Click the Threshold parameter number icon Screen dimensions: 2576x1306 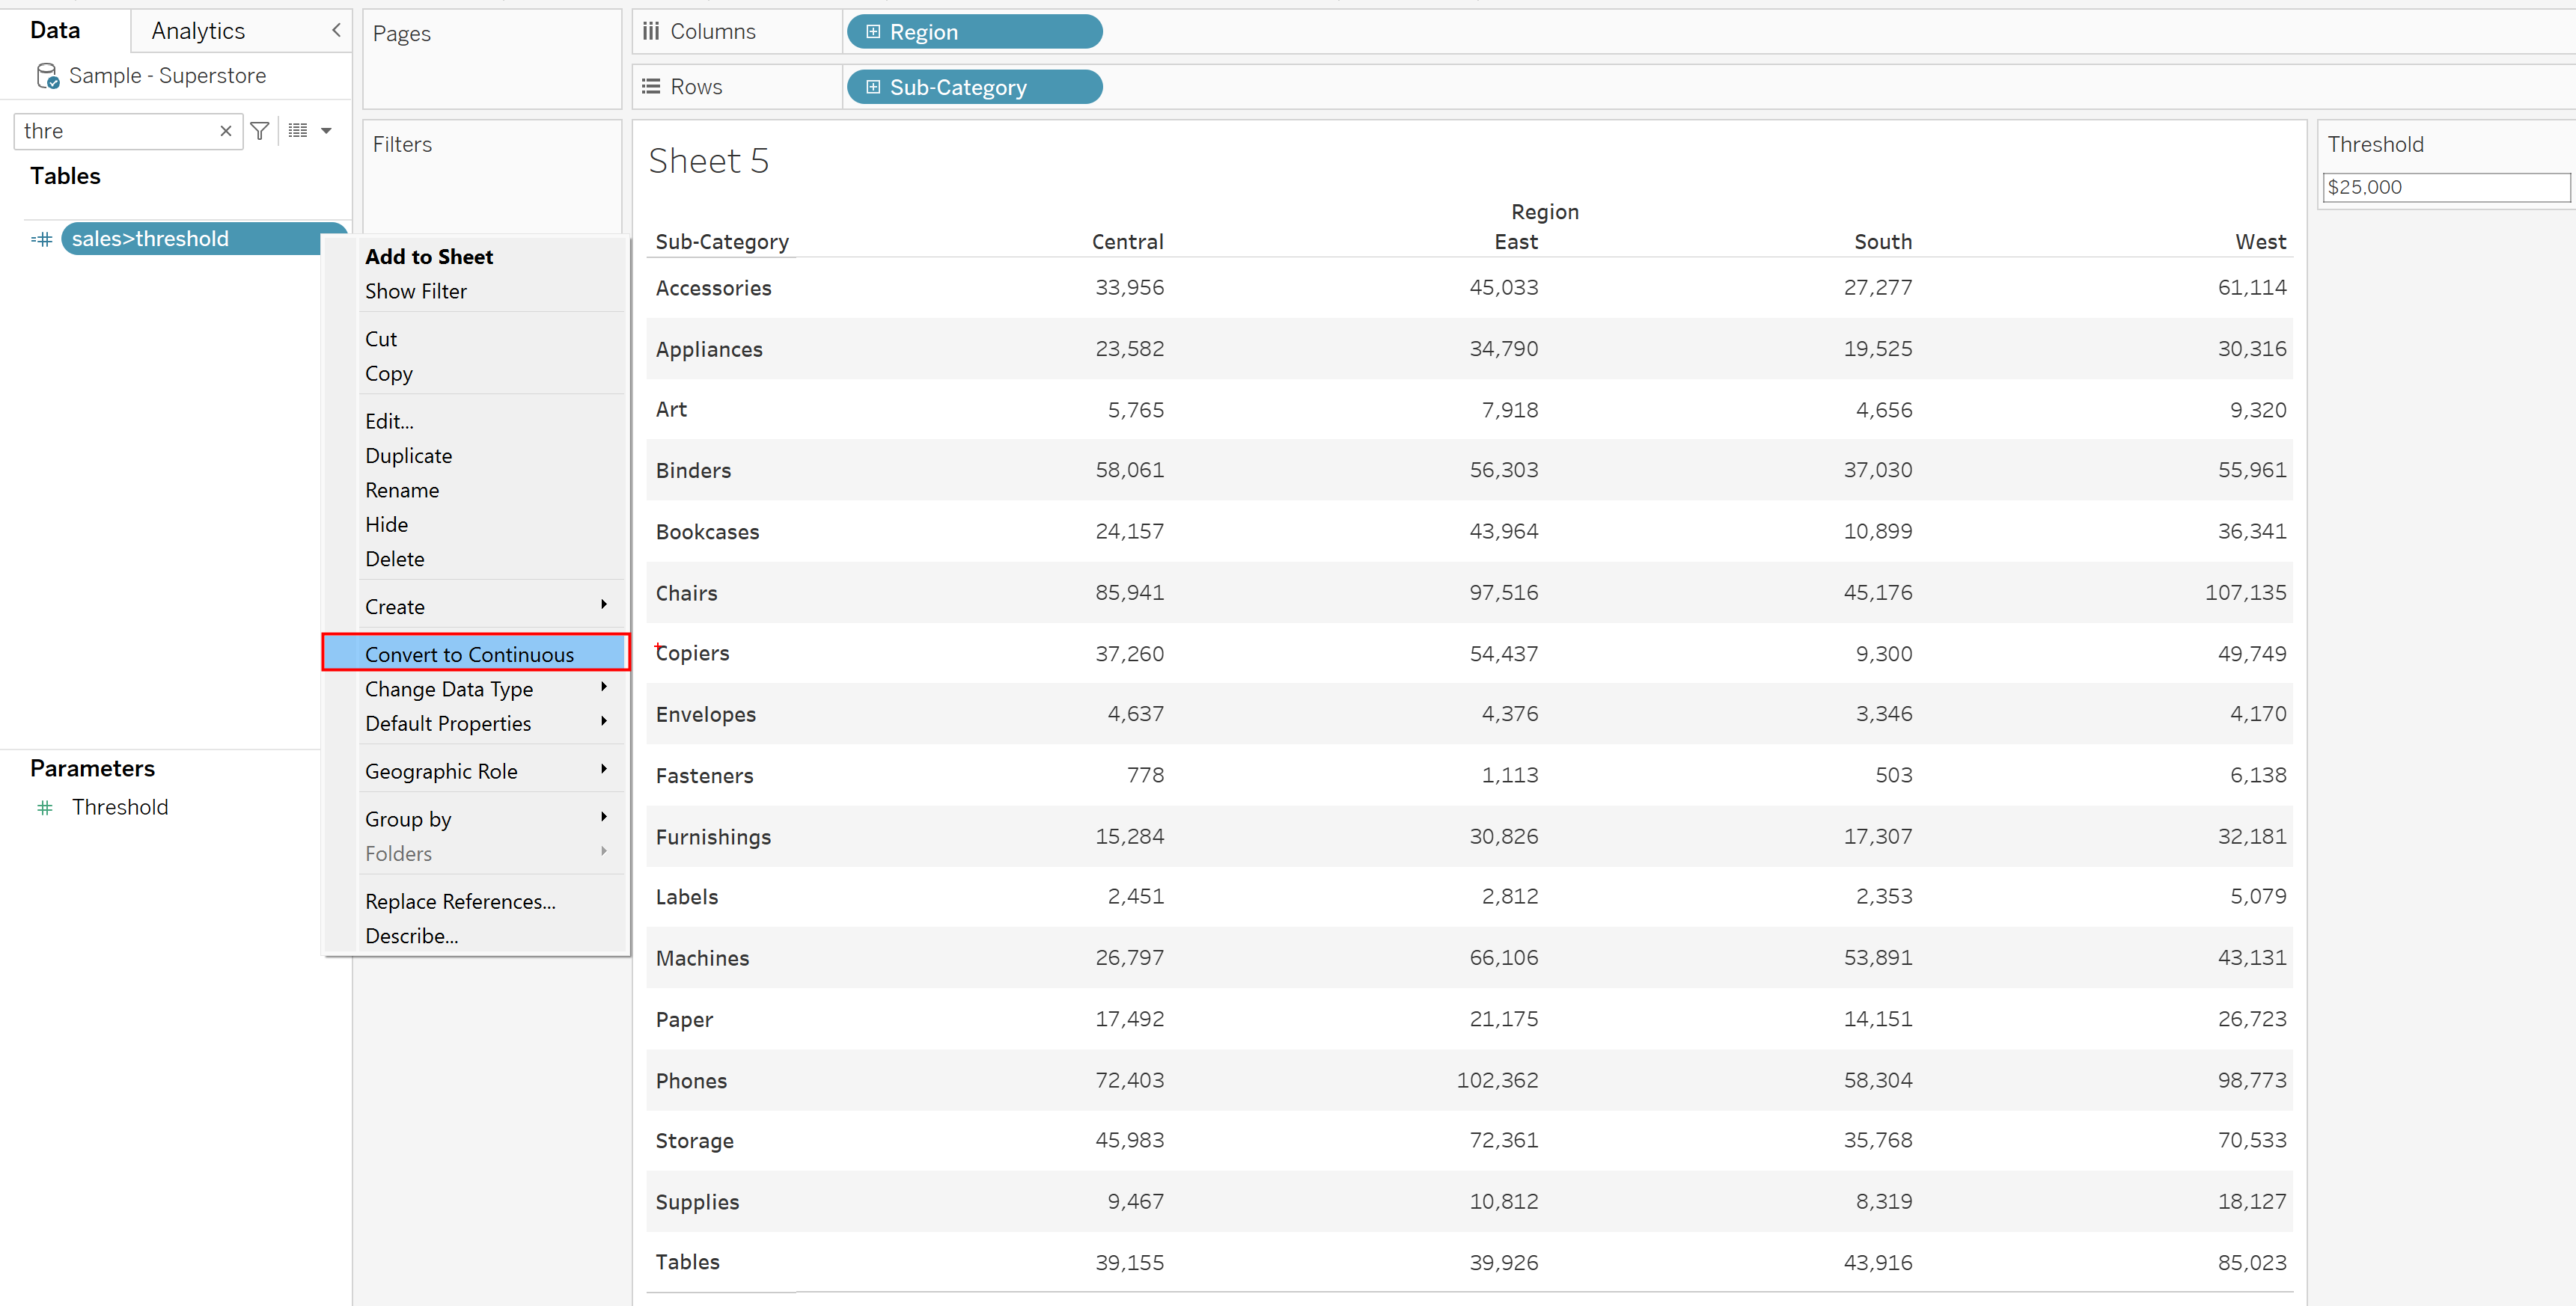[45, 807]
